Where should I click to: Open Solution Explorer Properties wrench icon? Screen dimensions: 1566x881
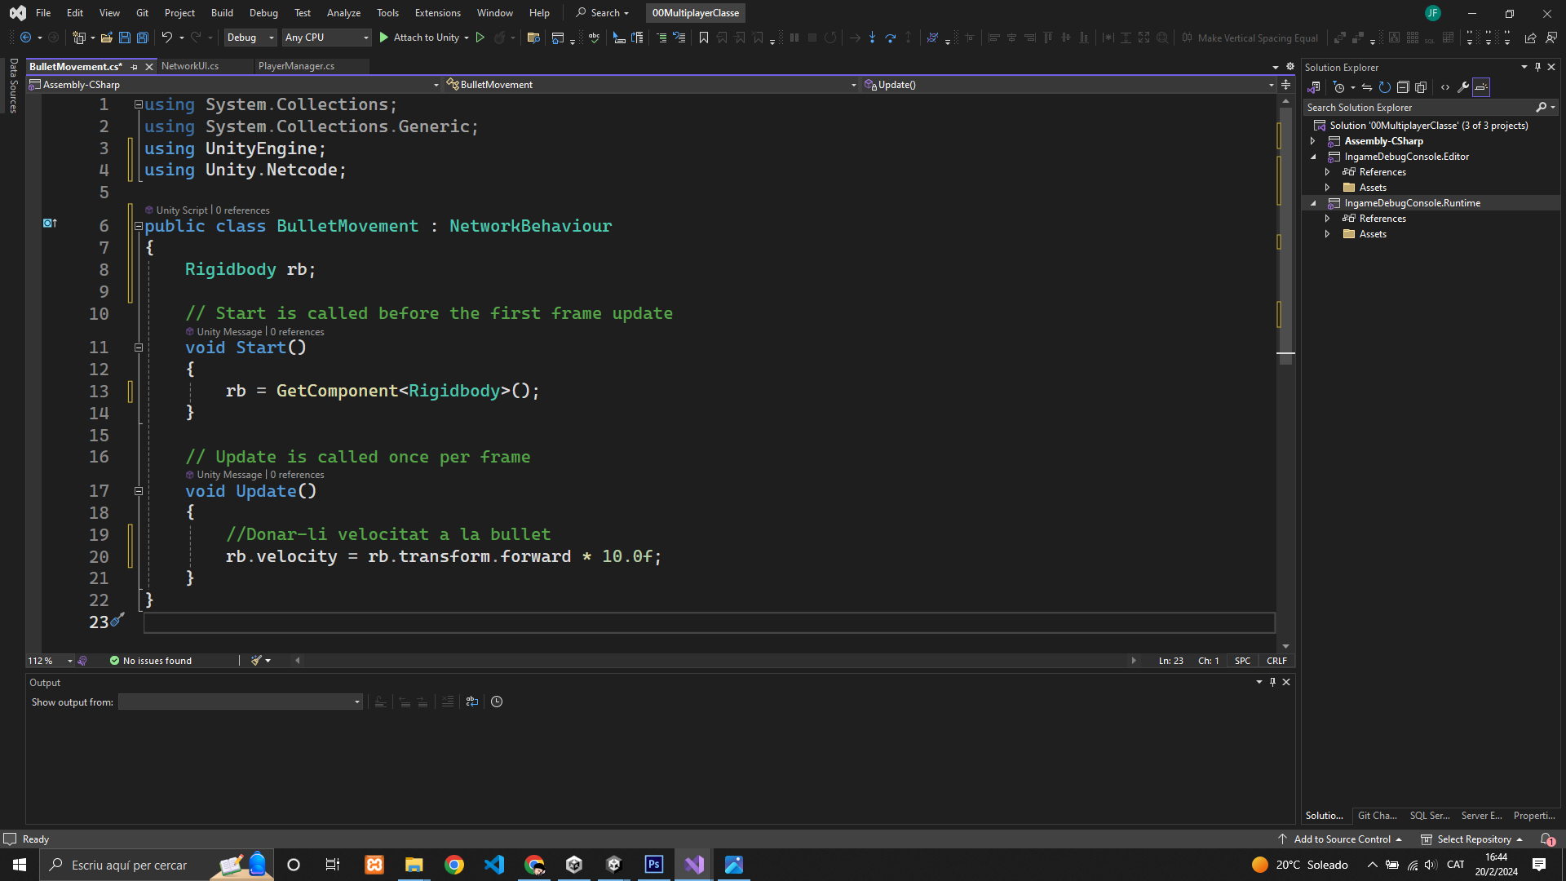[x=1463, y=87]
